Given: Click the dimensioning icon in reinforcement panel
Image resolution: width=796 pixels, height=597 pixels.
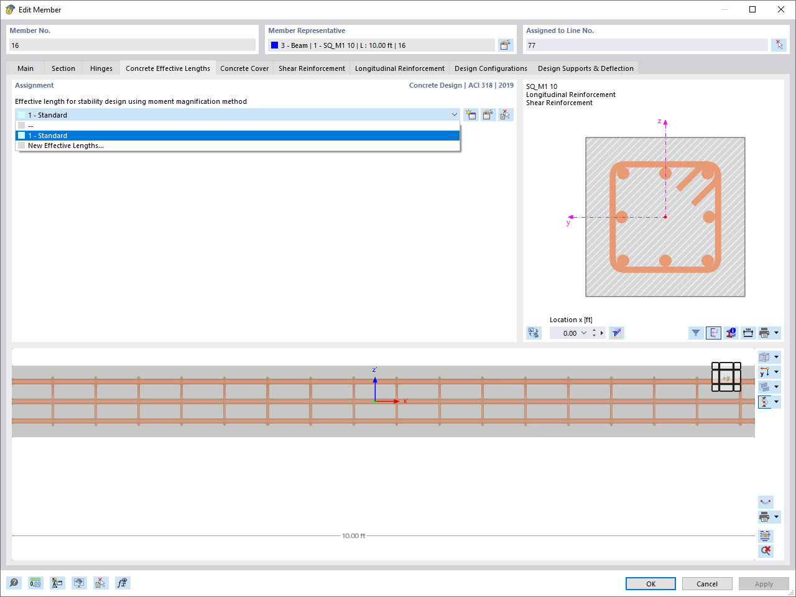Looking at the screenshot, I should [x=748, y=333].
